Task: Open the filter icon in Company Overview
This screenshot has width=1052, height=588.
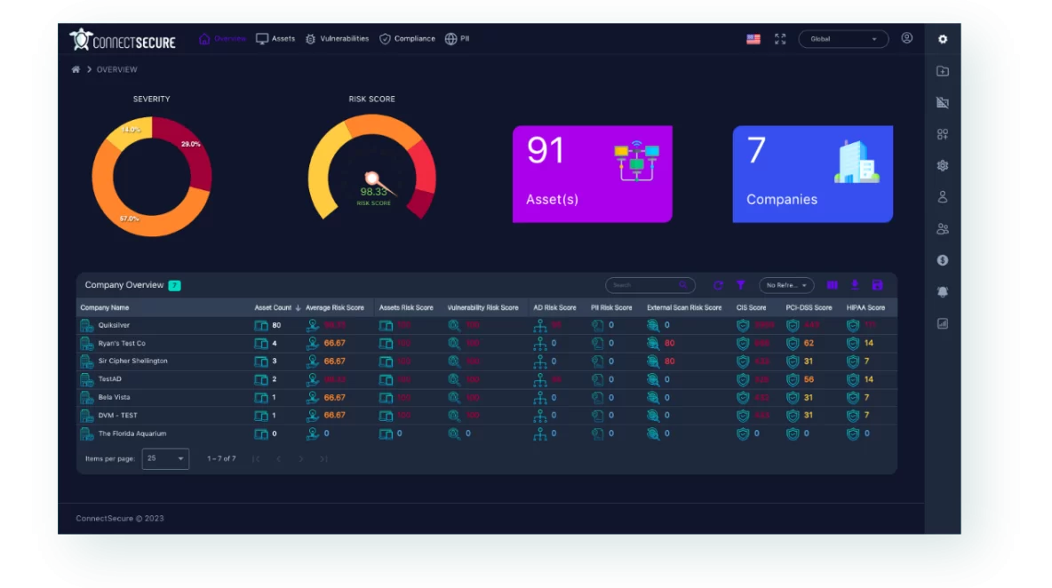Action: [740, 285]
